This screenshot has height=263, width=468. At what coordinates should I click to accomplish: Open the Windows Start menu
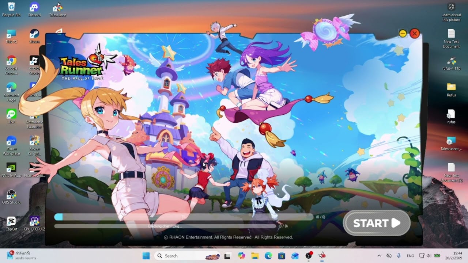click(146, 256)
